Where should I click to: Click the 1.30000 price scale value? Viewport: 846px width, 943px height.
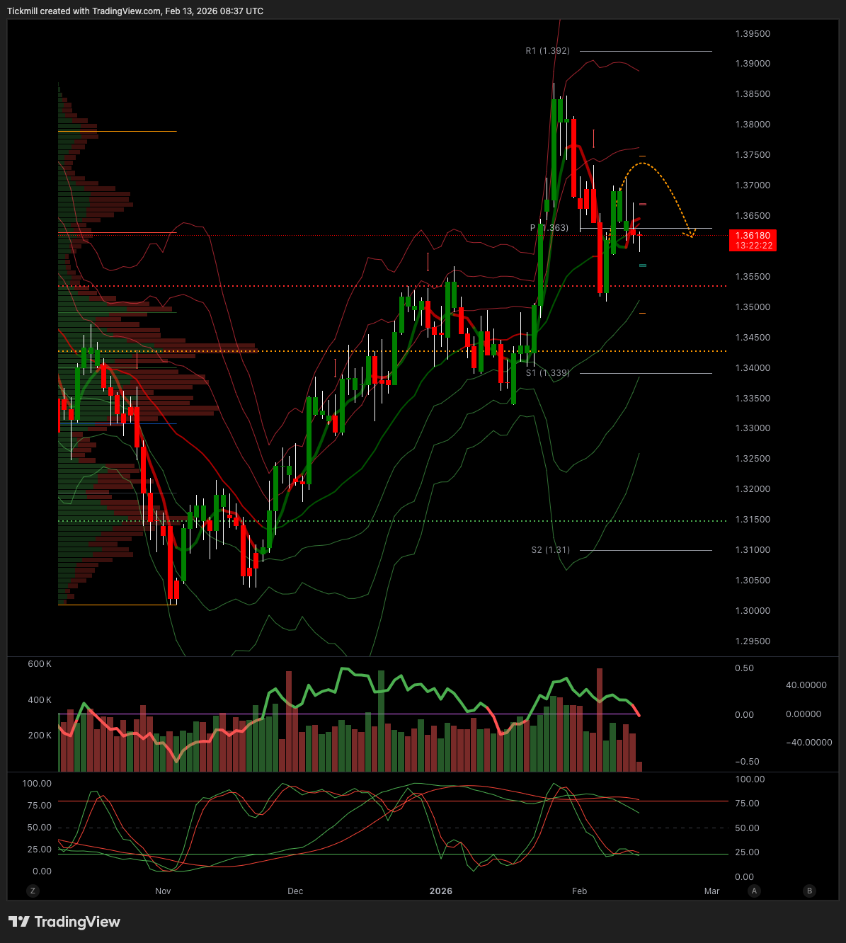point(753,611)
